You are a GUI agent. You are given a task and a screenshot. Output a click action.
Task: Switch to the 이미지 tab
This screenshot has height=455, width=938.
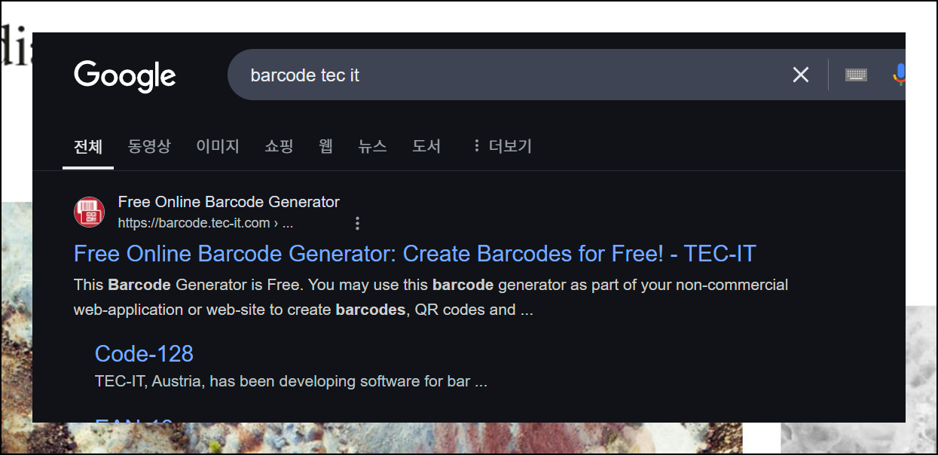pyautogui.click(x=218, y=146)
